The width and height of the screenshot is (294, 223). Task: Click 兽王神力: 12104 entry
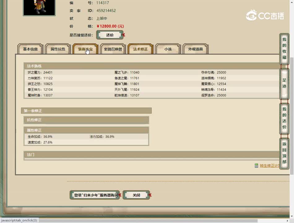point(40,90)
